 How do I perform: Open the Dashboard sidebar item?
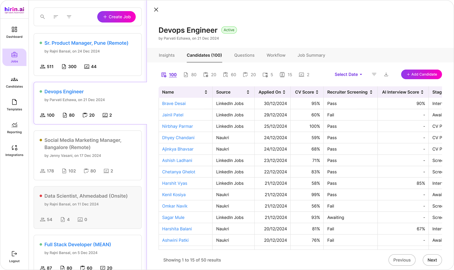pyautogui.click(x=14, y=32)
